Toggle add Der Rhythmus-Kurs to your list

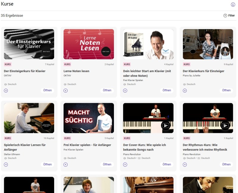click(x=185, y=164)
